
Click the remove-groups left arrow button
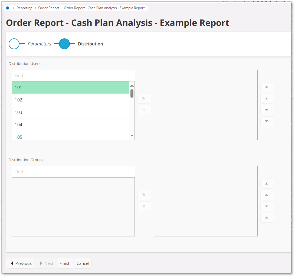point(144,206)
